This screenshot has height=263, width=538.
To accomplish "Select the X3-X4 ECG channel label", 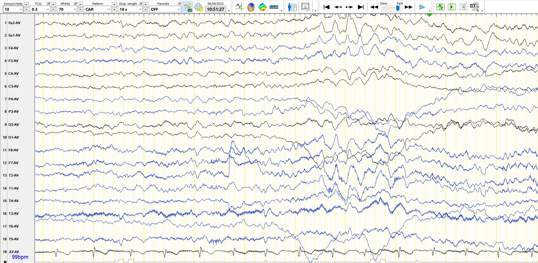I will click(x=13, y=252).
